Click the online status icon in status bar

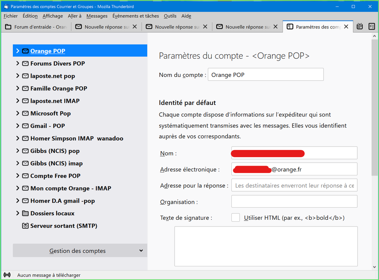[x=7, y=275]
